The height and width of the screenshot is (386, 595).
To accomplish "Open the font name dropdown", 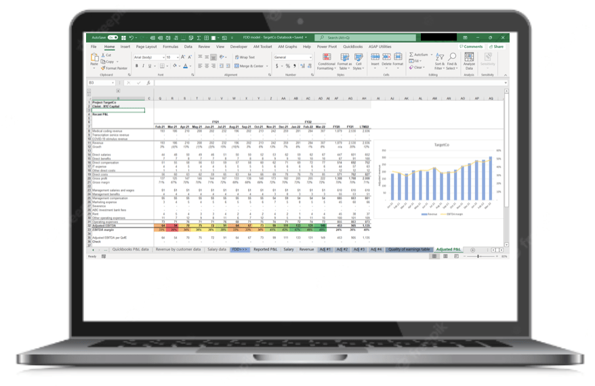I will click(x=162, y=58).
